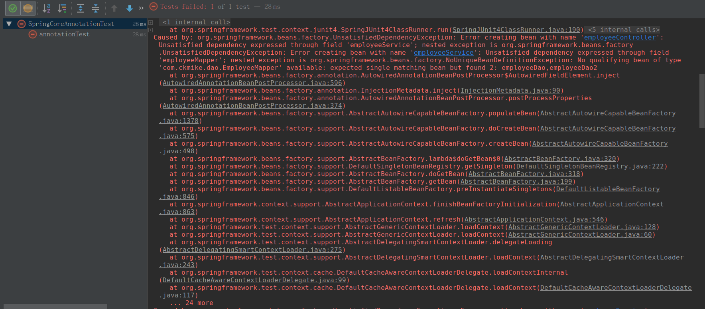
Task: Collapse the SpringCoreAnnotationTest tree node
Action: [9, 24]
